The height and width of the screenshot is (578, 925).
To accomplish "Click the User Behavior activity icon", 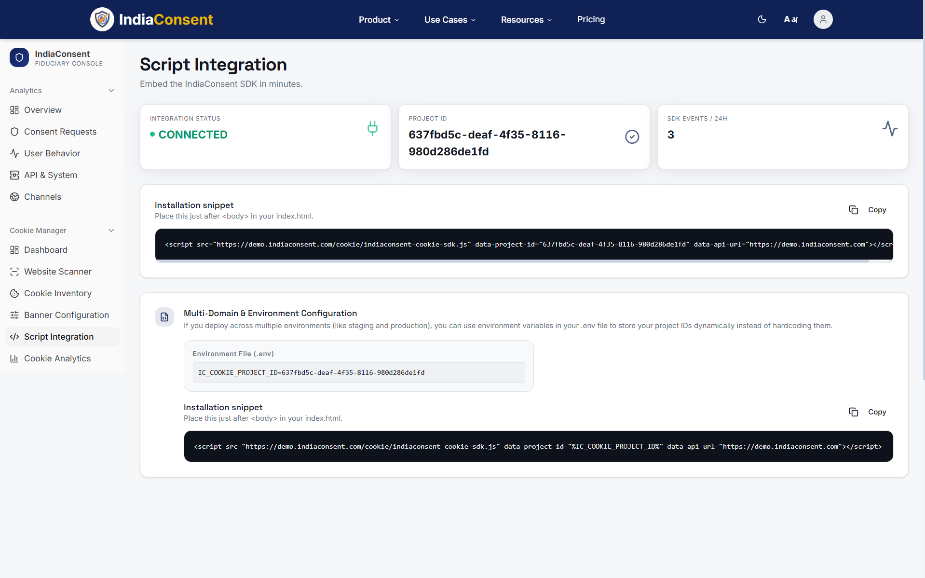I will tap(14, 153).
